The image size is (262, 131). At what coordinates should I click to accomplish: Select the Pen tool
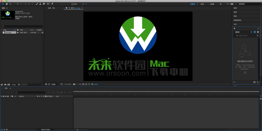[x=29, y=4]
